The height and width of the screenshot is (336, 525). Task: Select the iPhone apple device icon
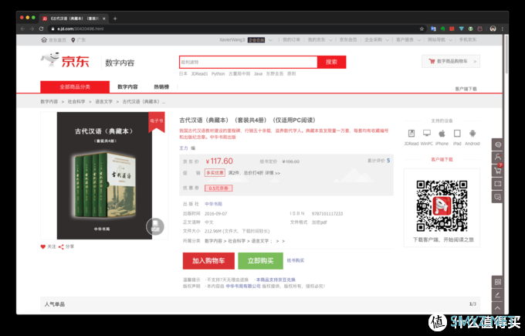coord(442,134)
